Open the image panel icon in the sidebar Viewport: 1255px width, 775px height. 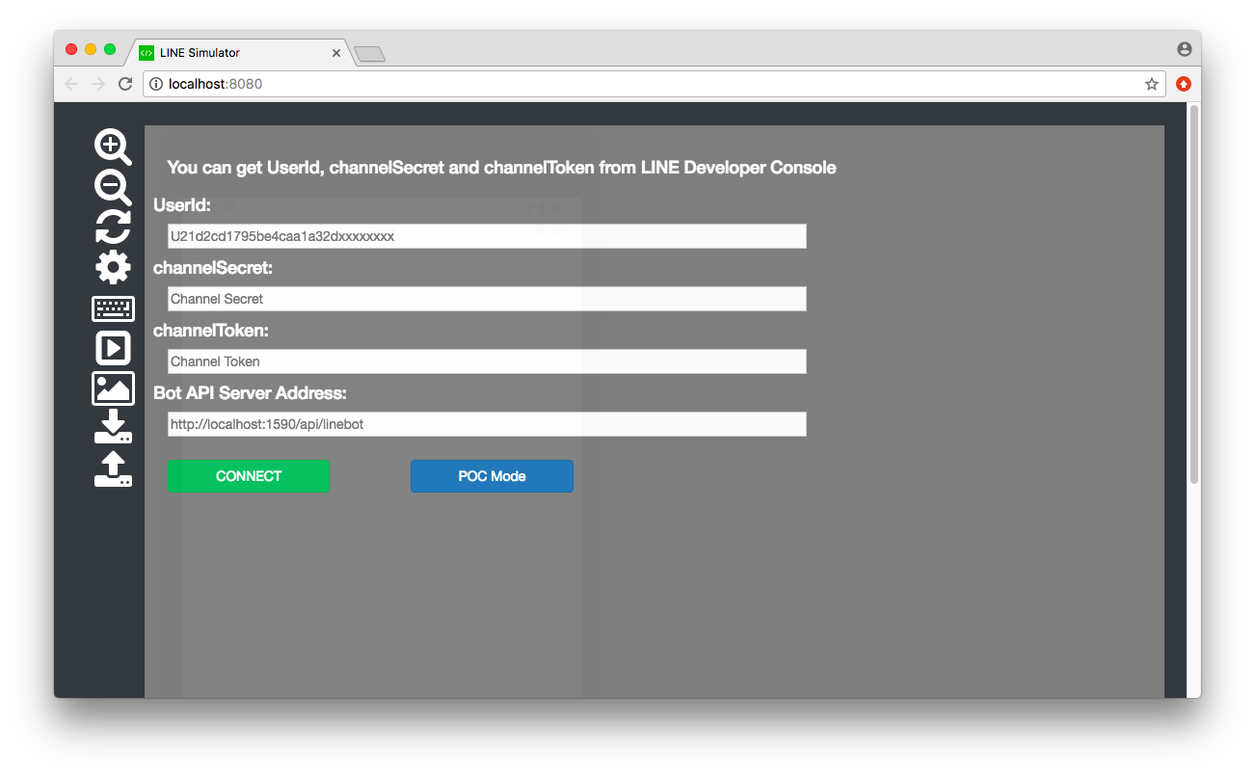112,387
